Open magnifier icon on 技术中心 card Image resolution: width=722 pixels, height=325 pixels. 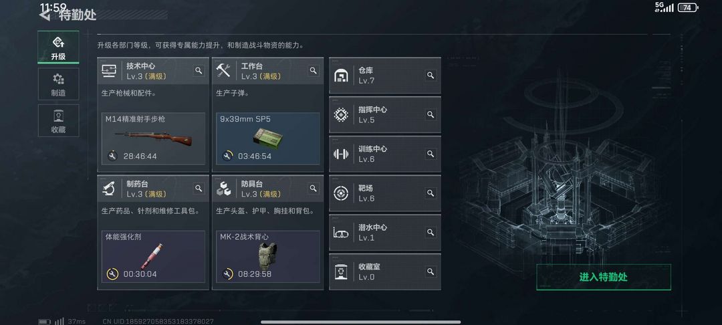[x=199, y=70]
